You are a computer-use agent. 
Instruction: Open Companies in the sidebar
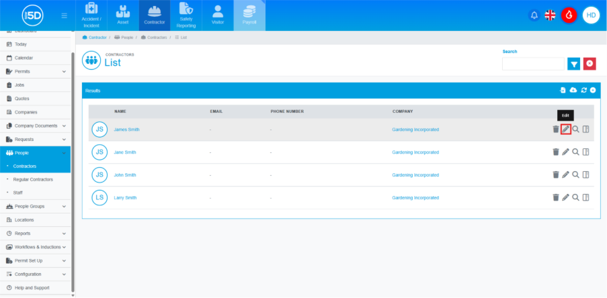(35, 112)
